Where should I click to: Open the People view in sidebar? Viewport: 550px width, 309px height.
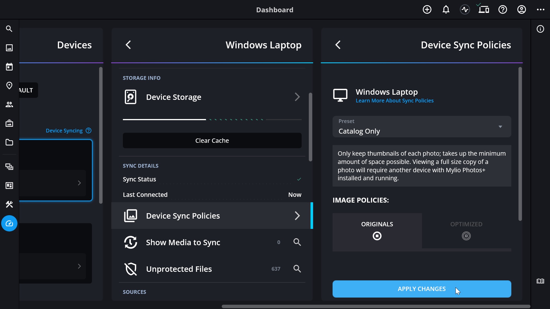9,105
